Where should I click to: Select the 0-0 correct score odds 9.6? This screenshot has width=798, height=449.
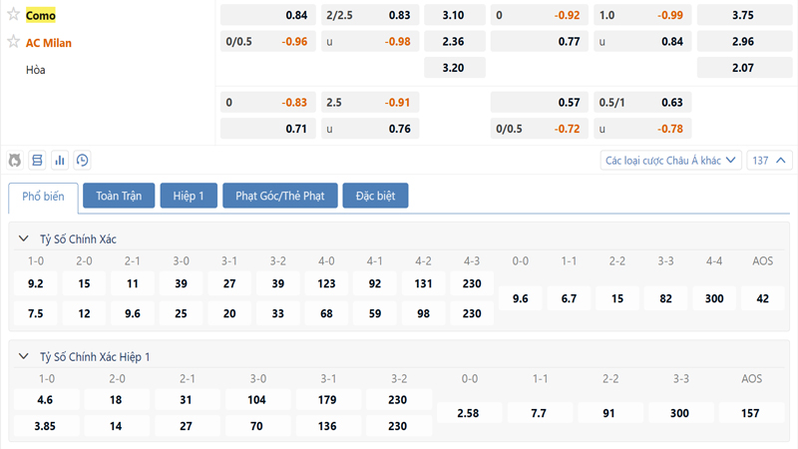[x=521, y=298]
